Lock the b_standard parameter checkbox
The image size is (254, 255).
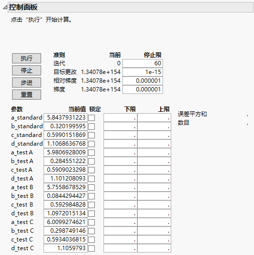point(91,126)
